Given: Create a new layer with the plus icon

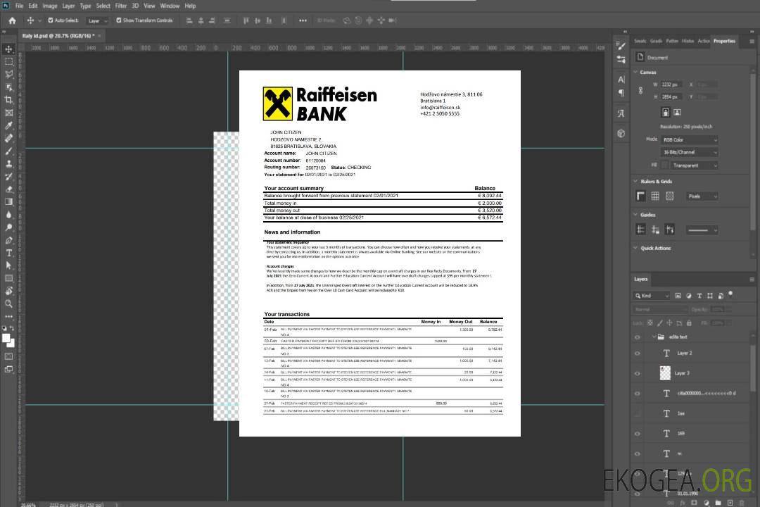Looking at the screenshot, I should tap(730, 503).
